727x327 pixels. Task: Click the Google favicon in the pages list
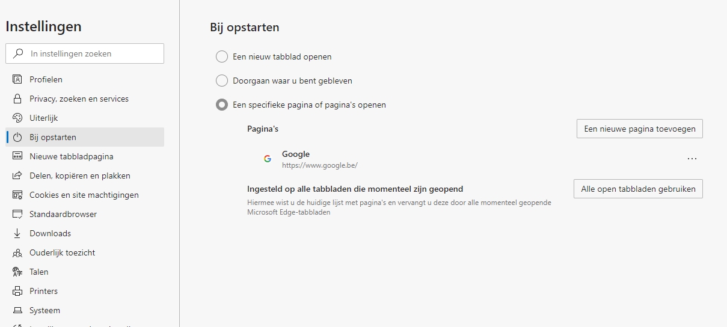coord(268,159)
